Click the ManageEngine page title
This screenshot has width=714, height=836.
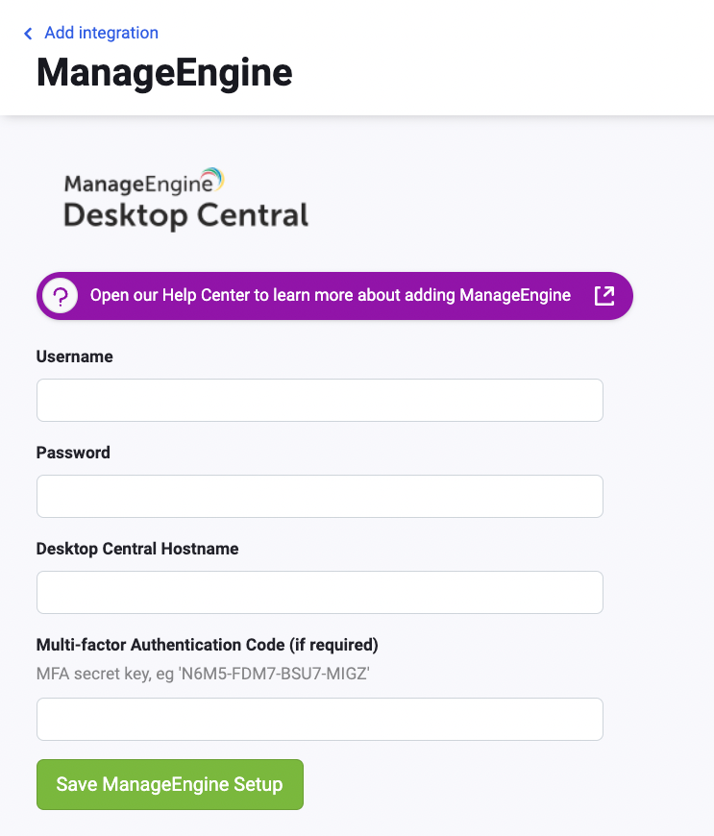click(163, 73)
